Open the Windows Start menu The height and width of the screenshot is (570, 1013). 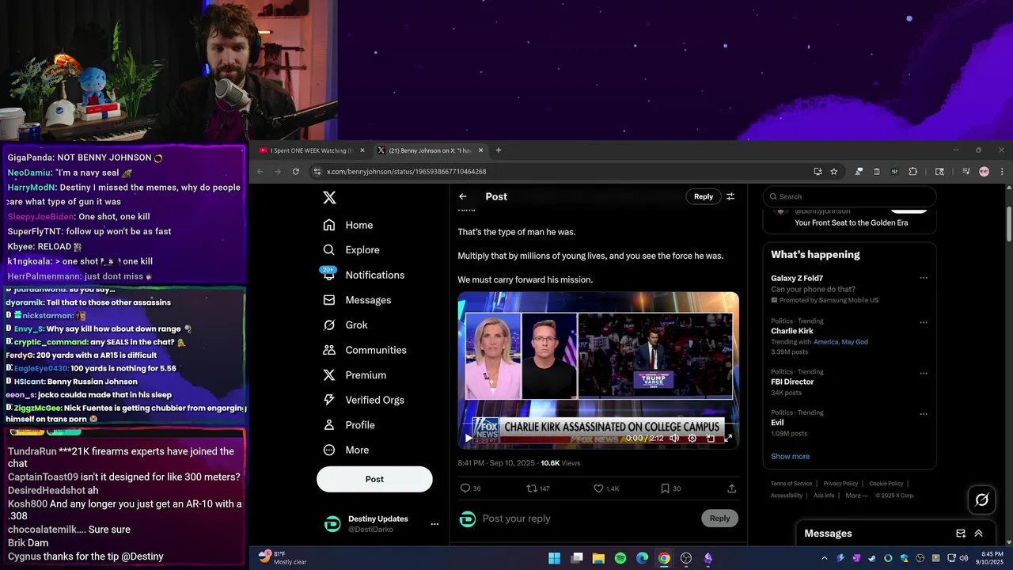click(555, 558)
